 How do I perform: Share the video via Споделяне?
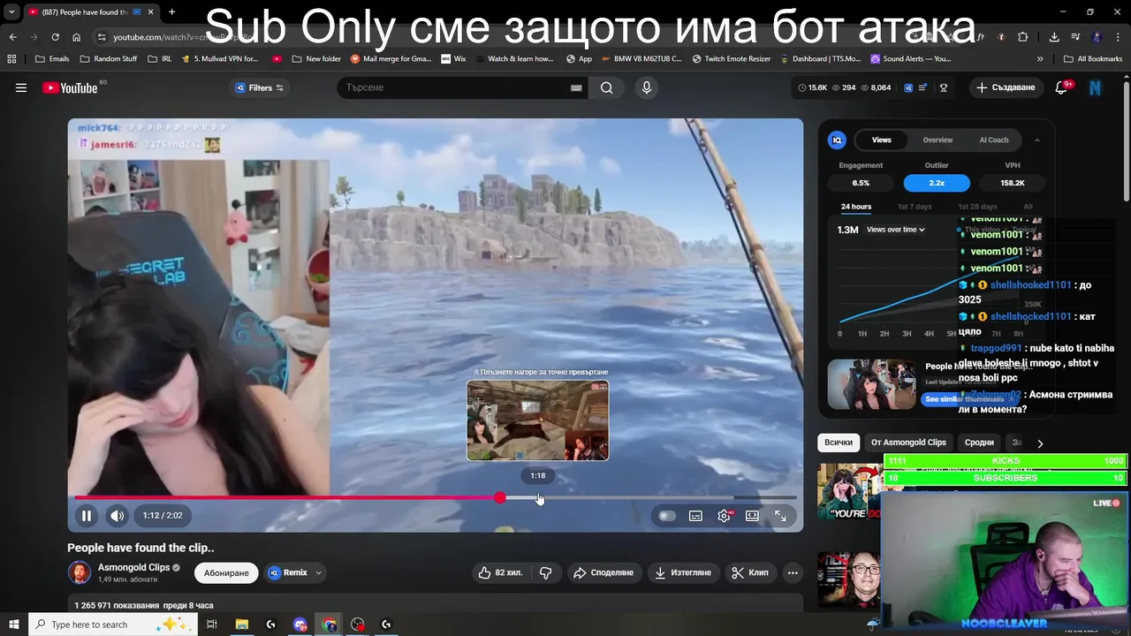point(603,572)
